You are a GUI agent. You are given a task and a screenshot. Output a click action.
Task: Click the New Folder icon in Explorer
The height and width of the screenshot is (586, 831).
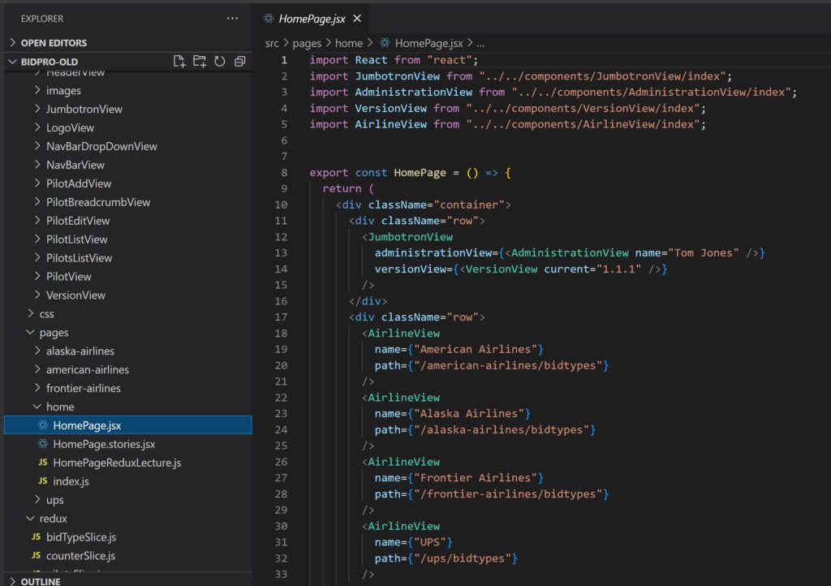[200, 62]
